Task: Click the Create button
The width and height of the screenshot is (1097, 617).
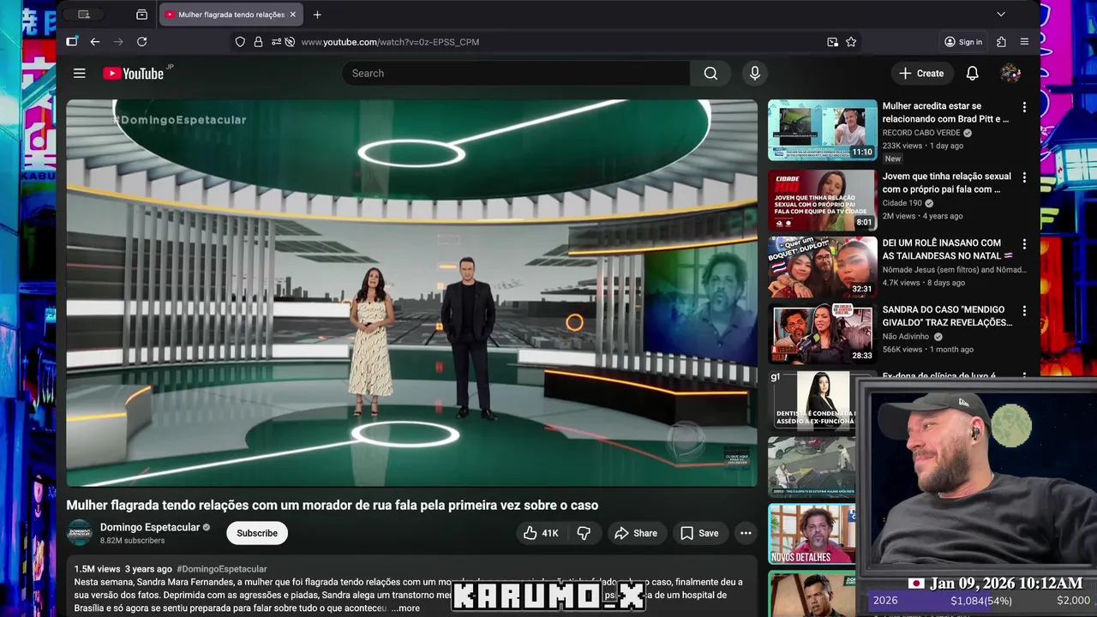Action: (921, 74)
